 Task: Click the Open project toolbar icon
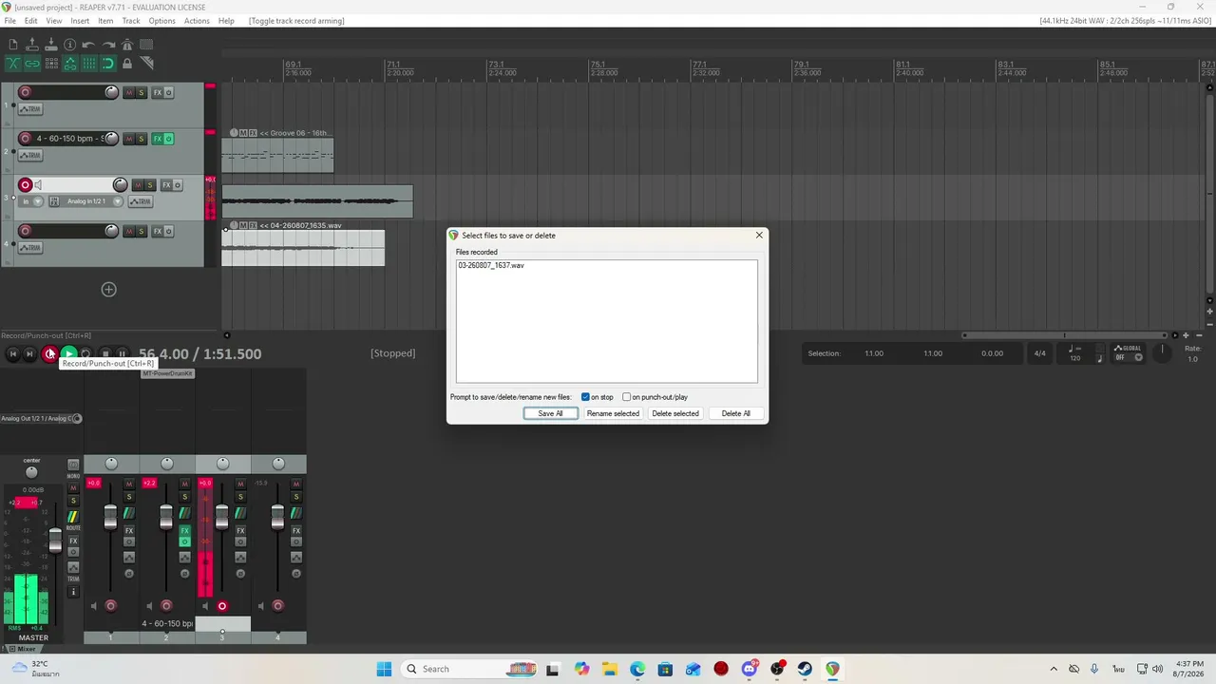[32, 45]
